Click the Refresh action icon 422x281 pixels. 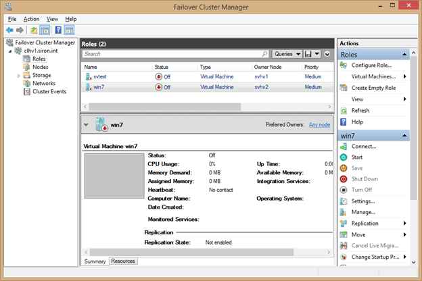point(344,111)
